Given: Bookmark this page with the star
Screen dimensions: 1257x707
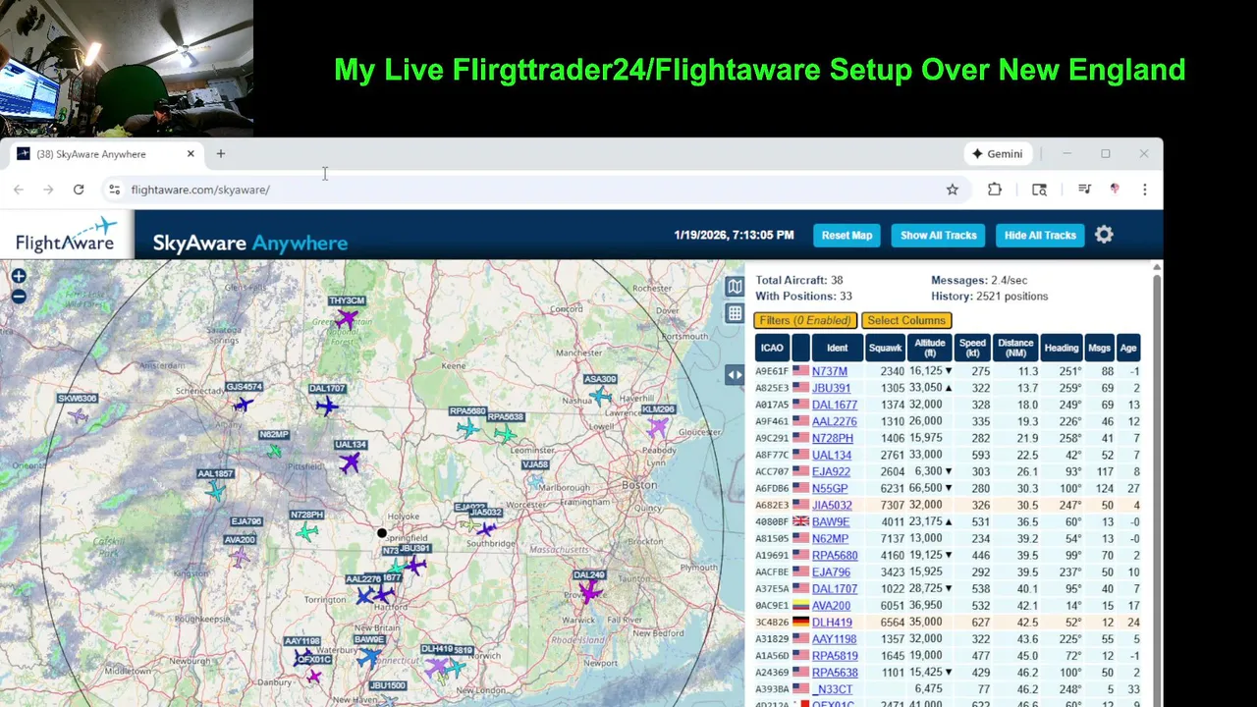Looking at the screenshot, I should tap(953, 190).
